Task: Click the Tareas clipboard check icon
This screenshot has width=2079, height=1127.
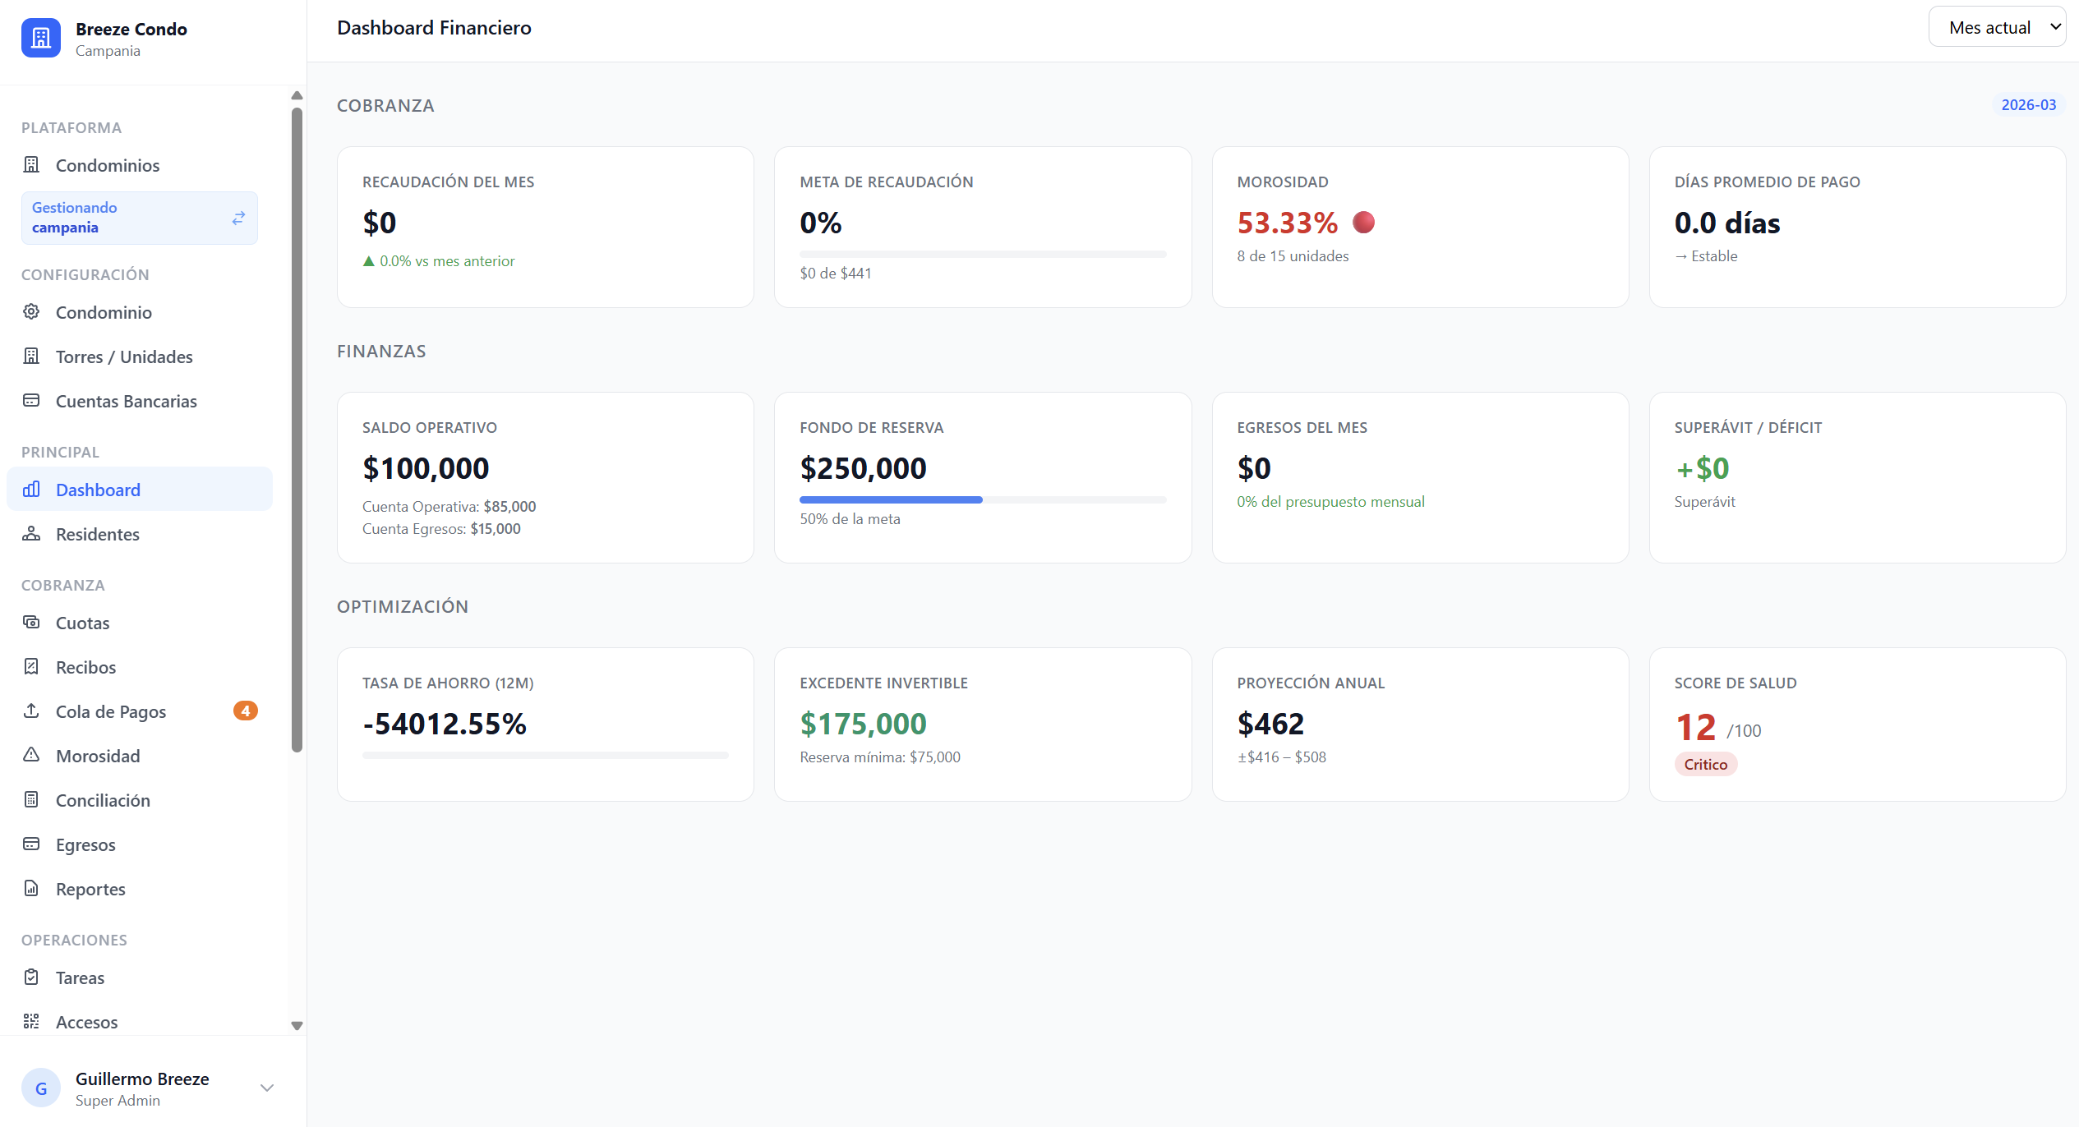Action: [x=31, y=977]
